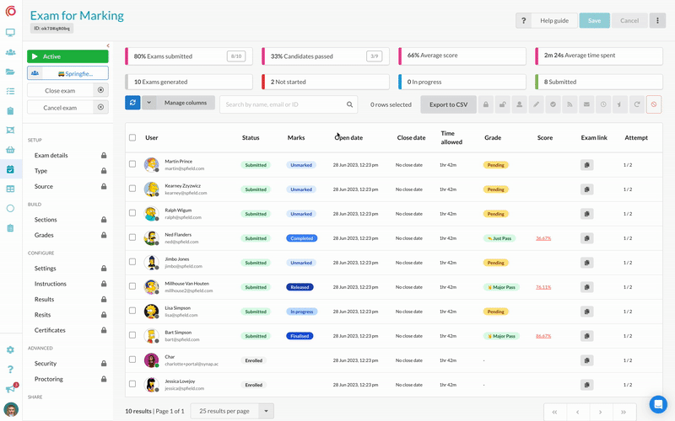Select all rows with header checkbox
The width and height of the screenshot is (675, 421).
[x=132, y=137]
